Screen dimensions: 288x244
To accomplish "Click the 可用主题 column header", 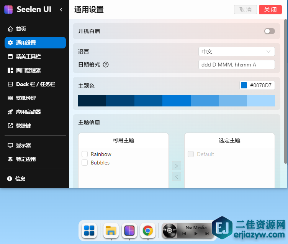I will [123, 140].
